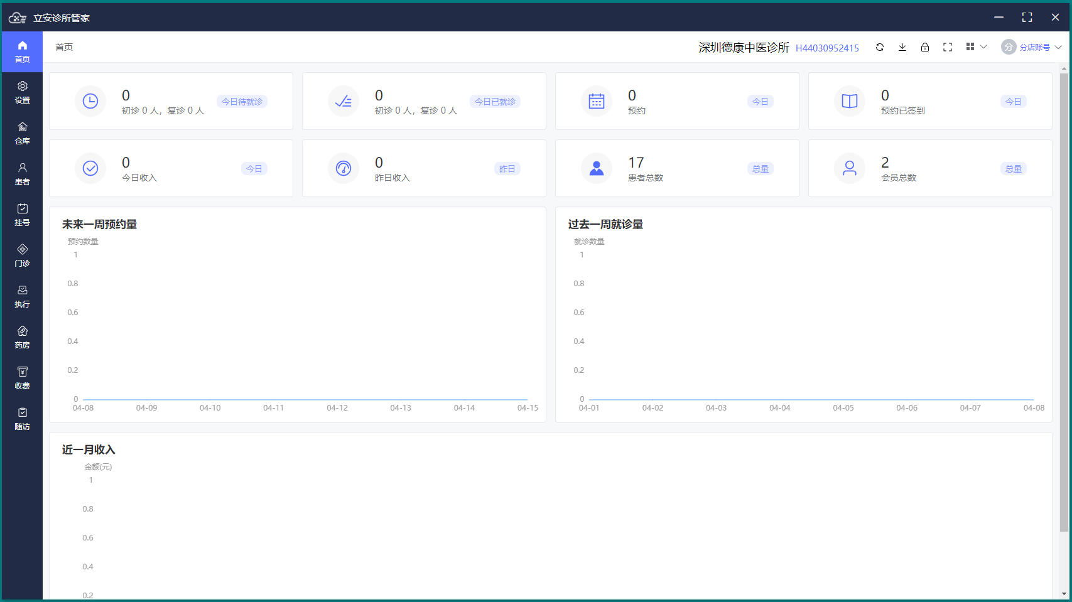The height and width of the screenshot is (602, 1072).
Task: Click the scrollbar down arrow
Action: point(1064,594)
